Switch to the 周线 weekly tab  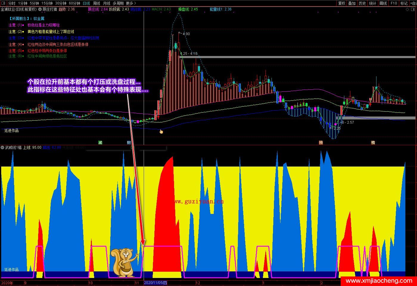pos(97,3)
